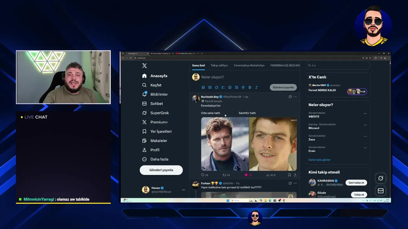Viewport: 408px width, 229px height.
Task: Click the Daha fazla göster link
Action: coord(319,160)
